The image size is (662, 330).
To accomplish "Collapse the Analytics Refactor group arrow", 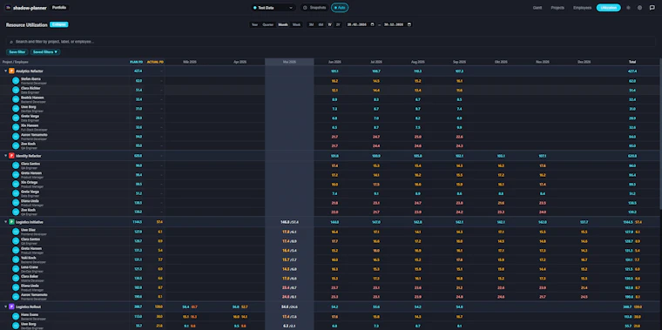I will coord(5,71).
